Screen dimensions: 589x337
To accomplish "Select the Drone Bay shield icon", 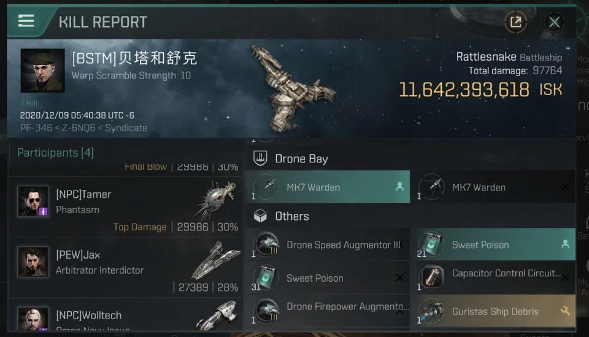I will click(x=260, y=158).
